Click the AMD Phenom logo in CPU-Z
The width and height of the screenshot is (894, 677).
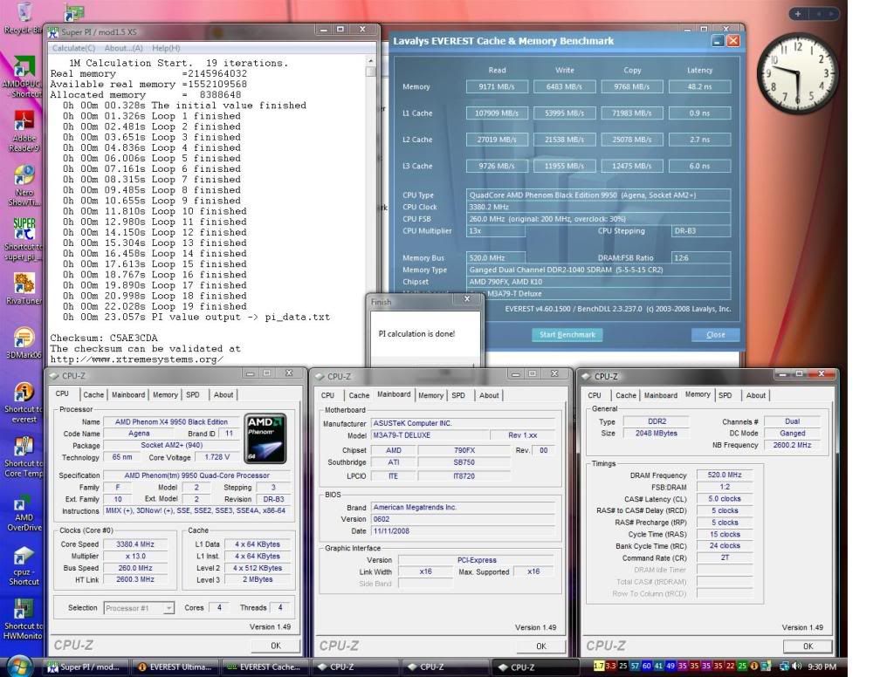coord(265,439)
